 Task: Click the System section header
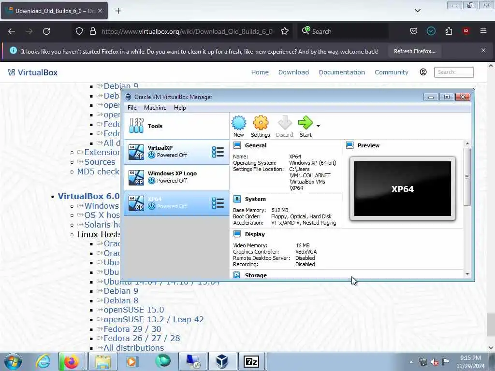pyautogui.click(x=255, y=199)
